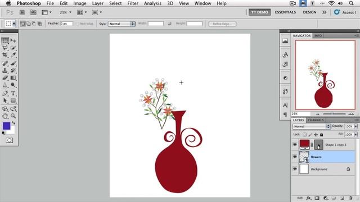Toggle lock all

(x=321, y=135)
